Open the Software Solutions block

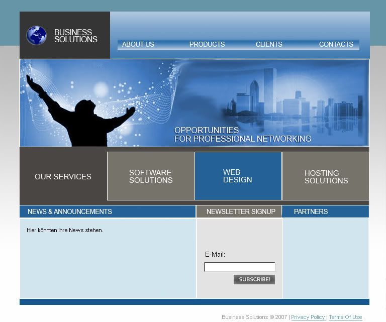[151, 176]
